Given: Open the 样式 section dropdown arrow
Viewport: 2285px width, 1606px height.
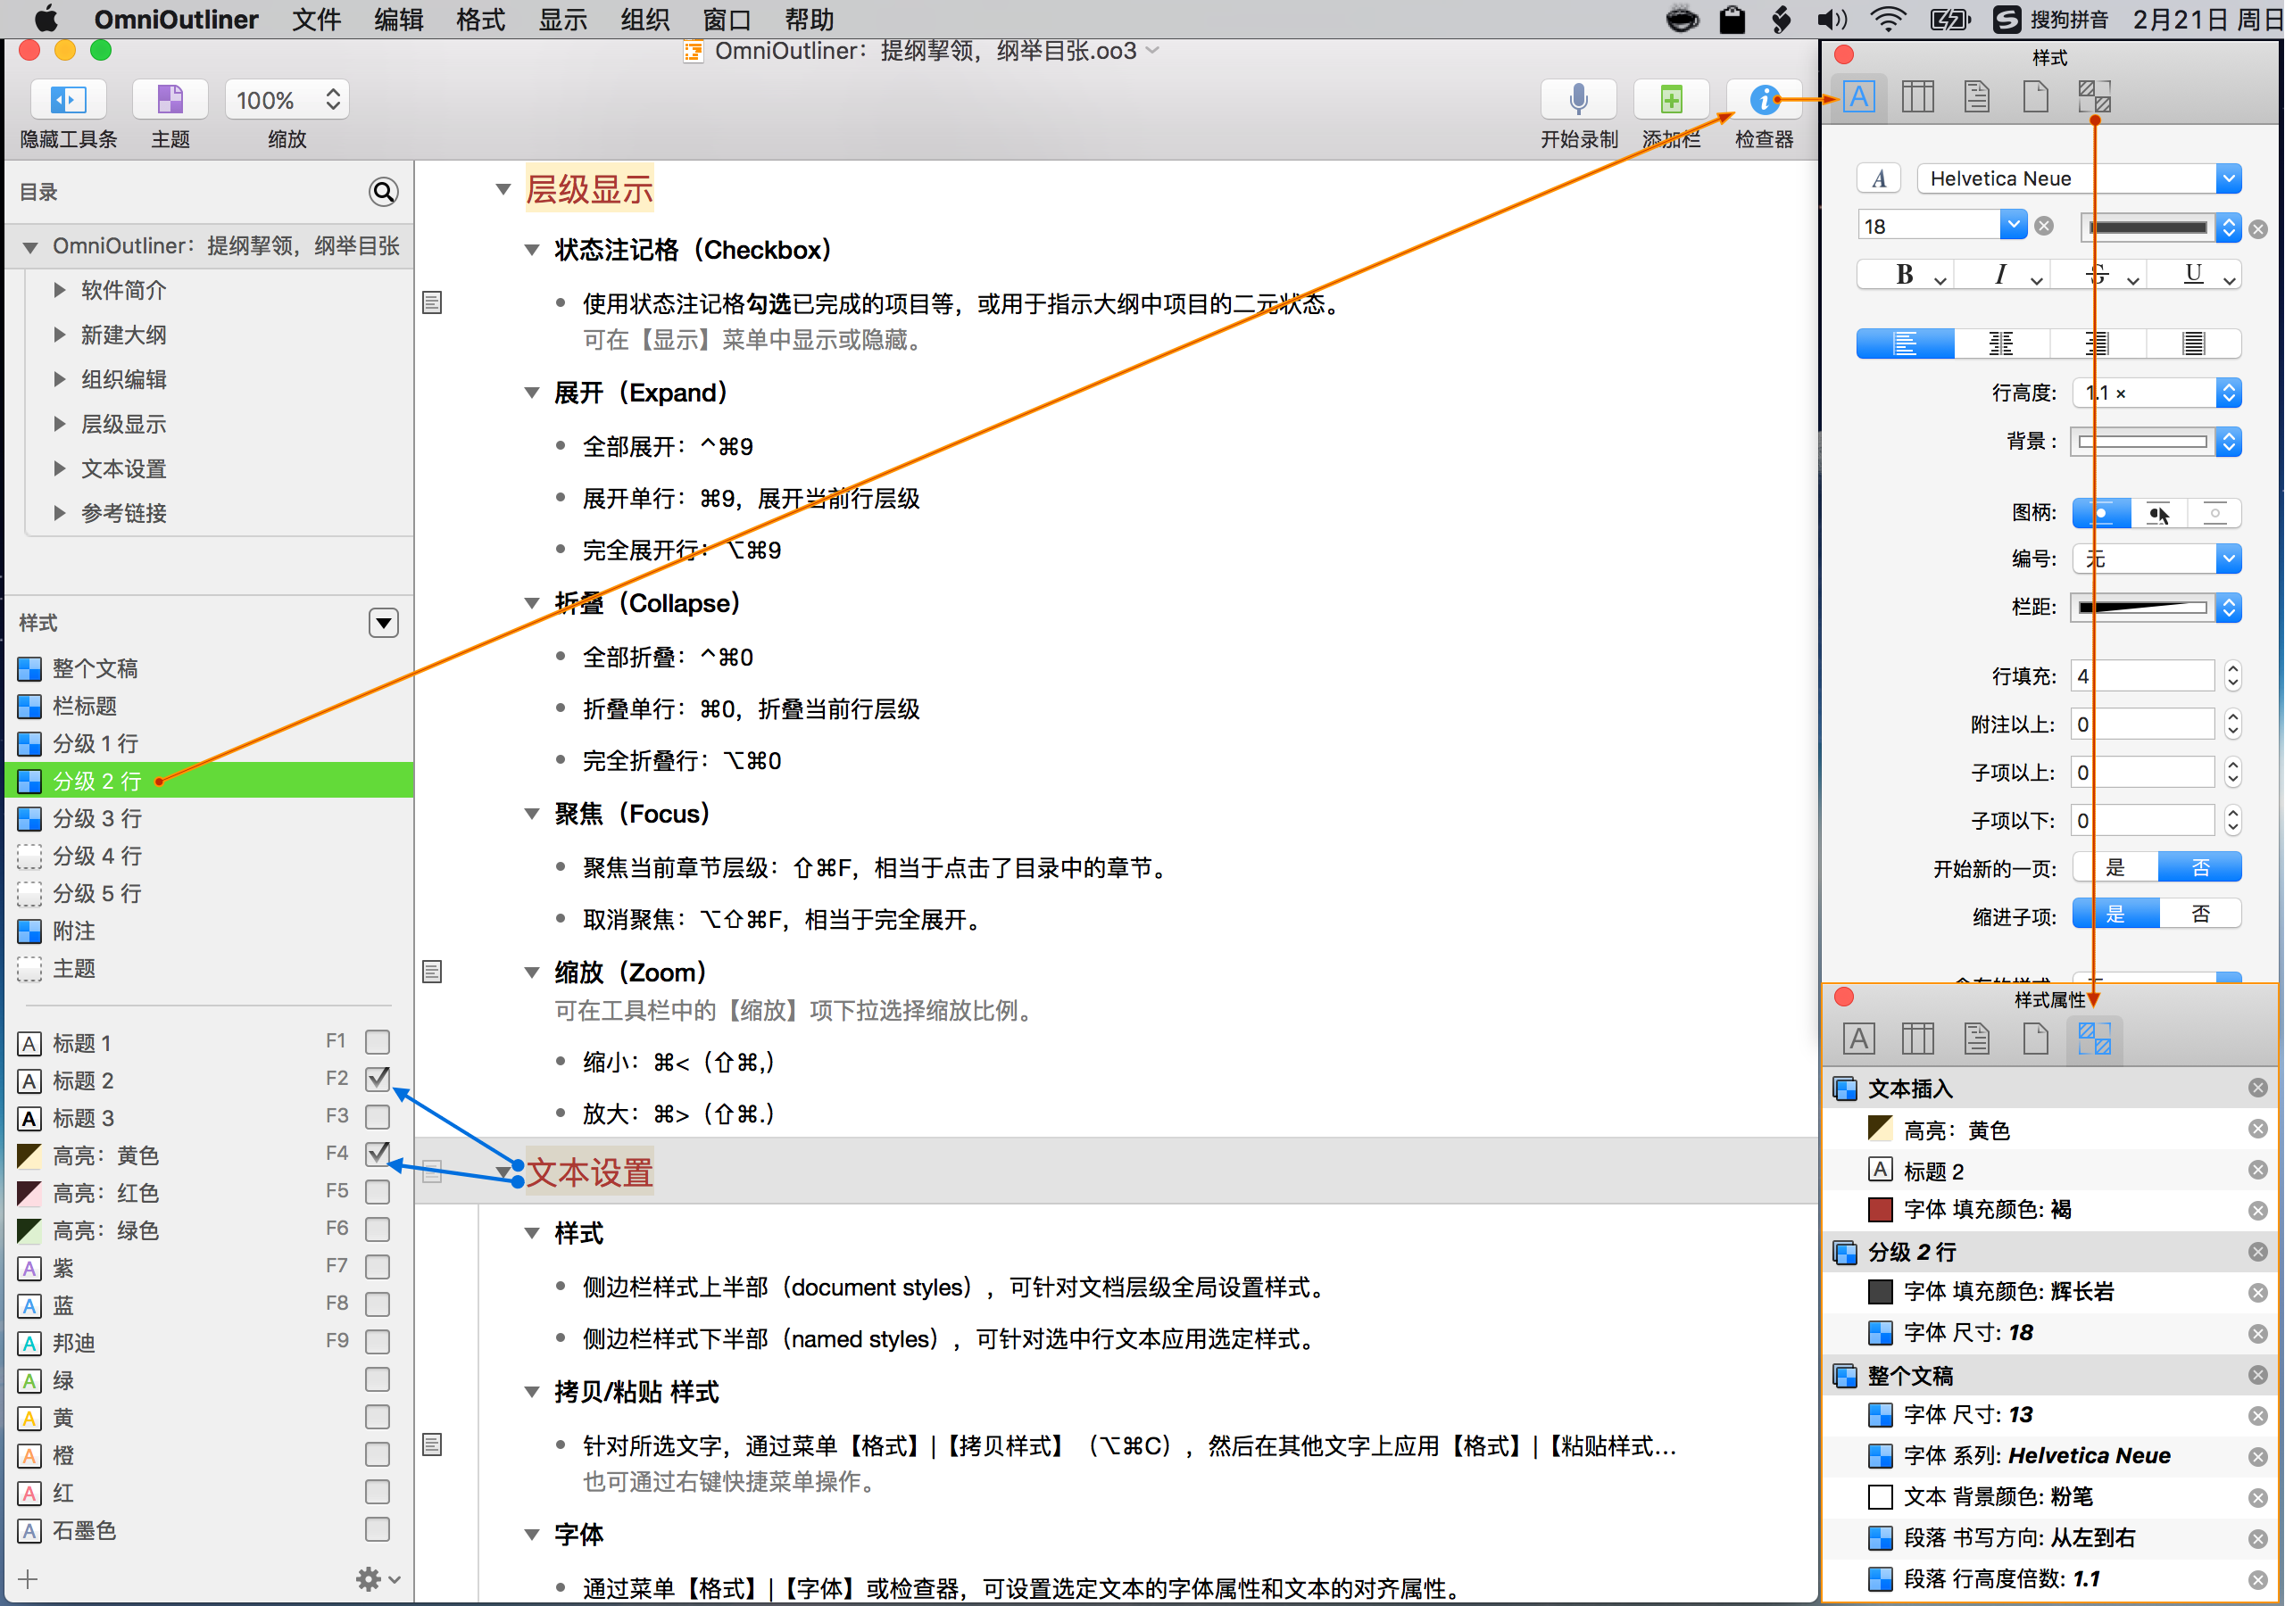Looking at the screenshot, I should [x=383, y=622].
